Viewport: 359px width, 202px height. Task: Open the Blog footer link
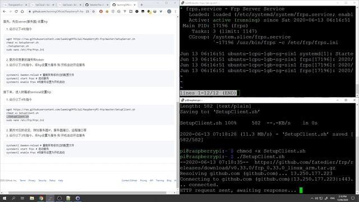click(169, 181)
